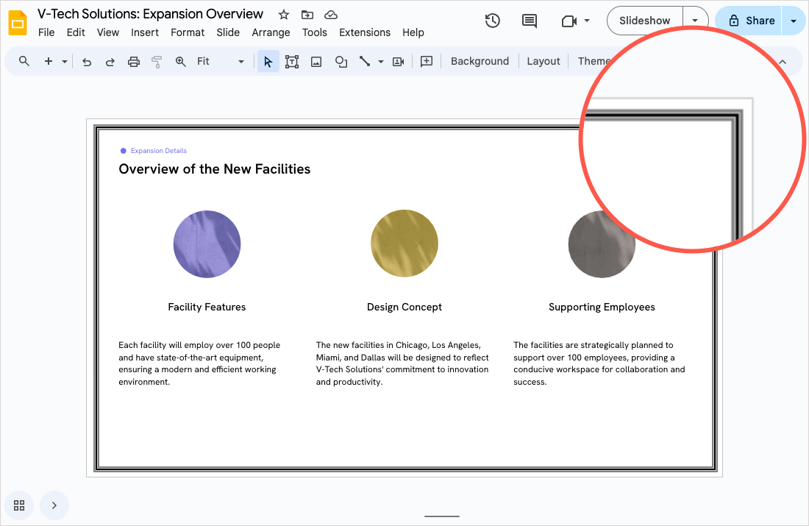Check the cloud document status icon
Viewport: 809px width, 526px height.
tap(331, 15)
